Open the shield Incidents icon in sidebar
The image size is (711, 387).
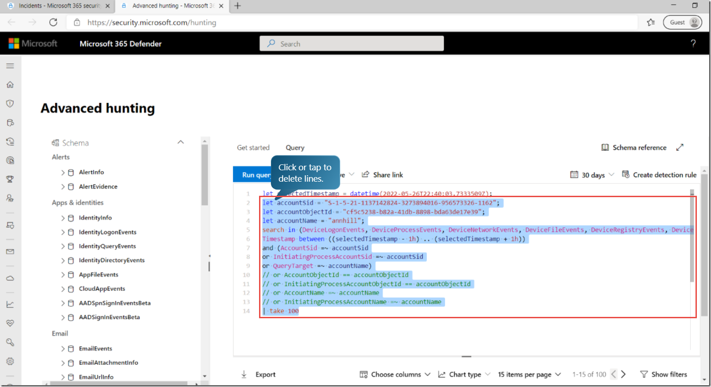coord(10,104)
